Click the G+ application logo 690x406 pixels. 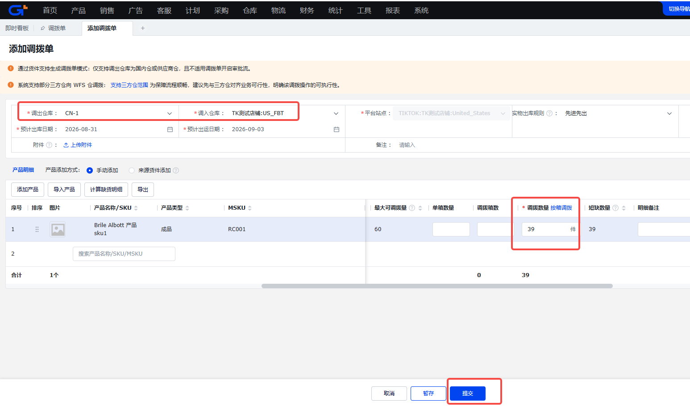point(18,10)
